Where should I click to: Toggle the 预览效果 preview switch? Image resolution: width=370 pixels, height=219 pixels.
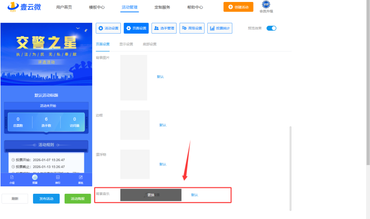click(271, 29)
